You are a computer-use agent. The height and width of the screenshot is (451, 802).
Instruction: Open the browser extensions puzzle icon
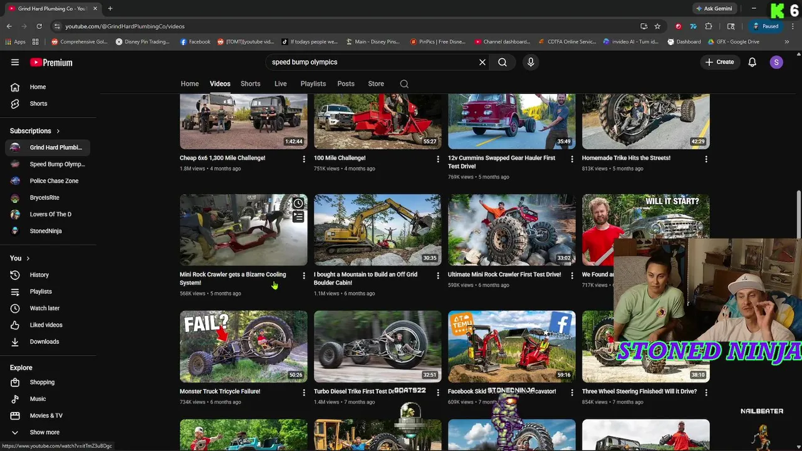coord(709,26)
